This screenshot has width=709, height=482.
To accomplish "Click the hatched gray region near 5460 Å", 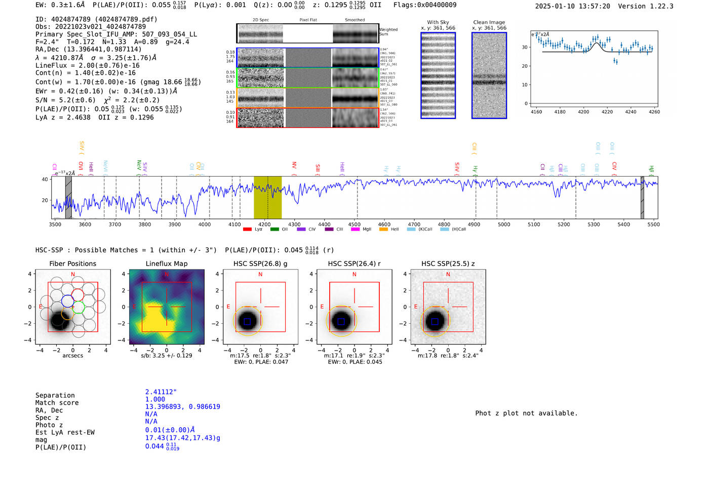I will (x=642, y=197).
